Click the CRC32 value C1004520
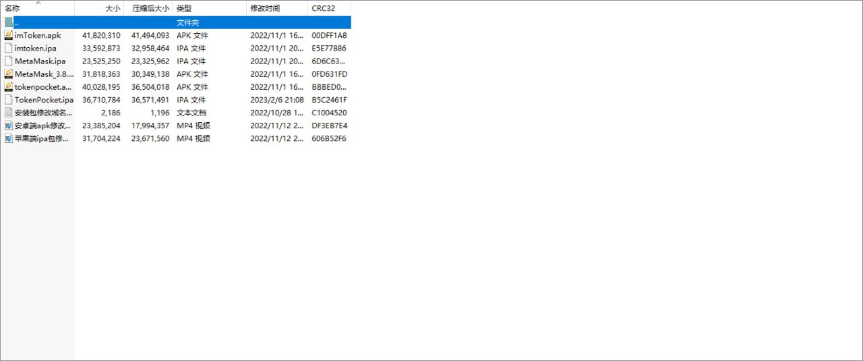Screen dimensions: 863x361 [x=329, y=113]
